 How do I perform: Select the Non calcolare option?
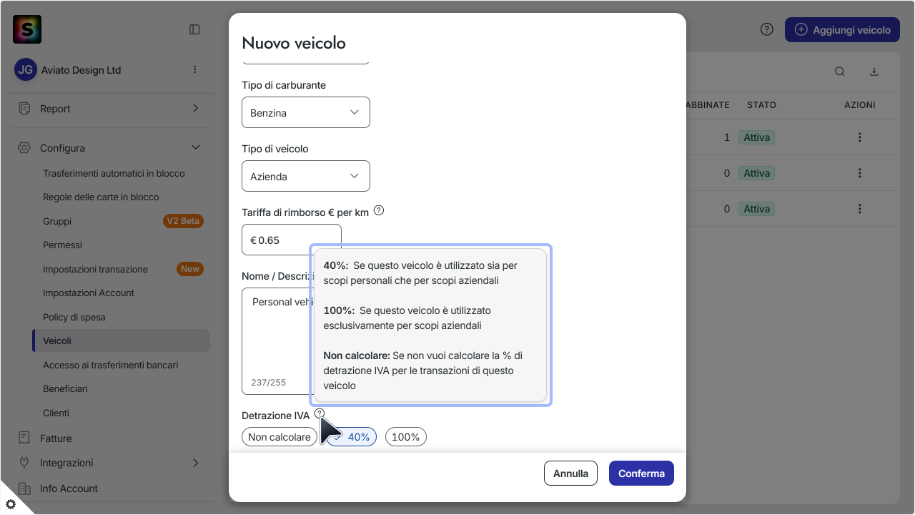pos(280,437)
